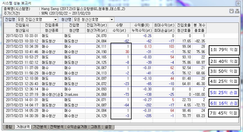Screen dimensions: 243x132
Task: Open the 청산명 dropdown list
Action: click(x=112, y=20)
